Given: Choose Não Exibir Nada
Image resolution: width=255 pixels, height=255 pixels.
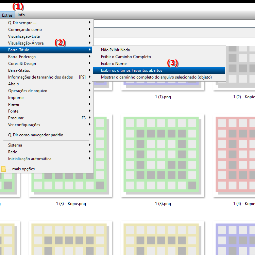Looking at the screenshot, I should [x=159, y=50].
